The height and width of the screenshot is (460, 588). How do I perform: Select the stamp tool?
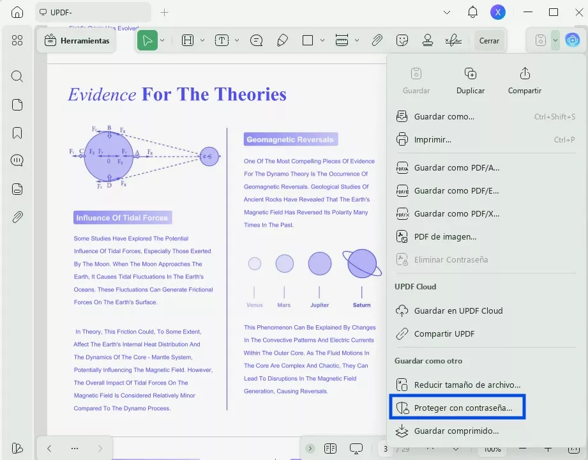428,40
